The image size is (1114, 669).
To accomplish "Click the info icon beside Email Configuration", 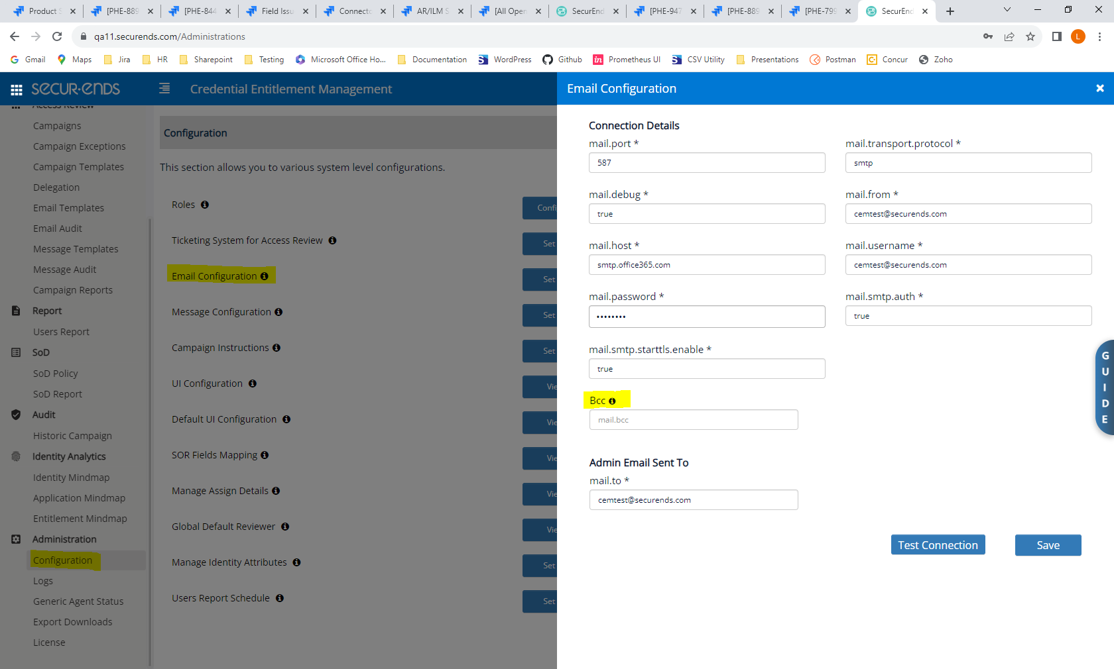I will [263, 276].
